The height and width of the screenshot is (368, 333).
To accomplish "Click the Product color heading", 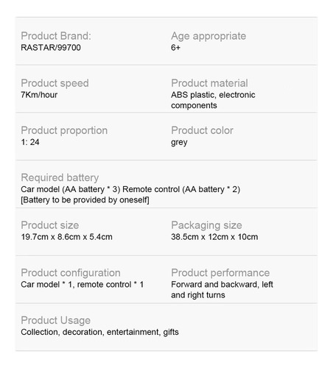I will 202,130.
